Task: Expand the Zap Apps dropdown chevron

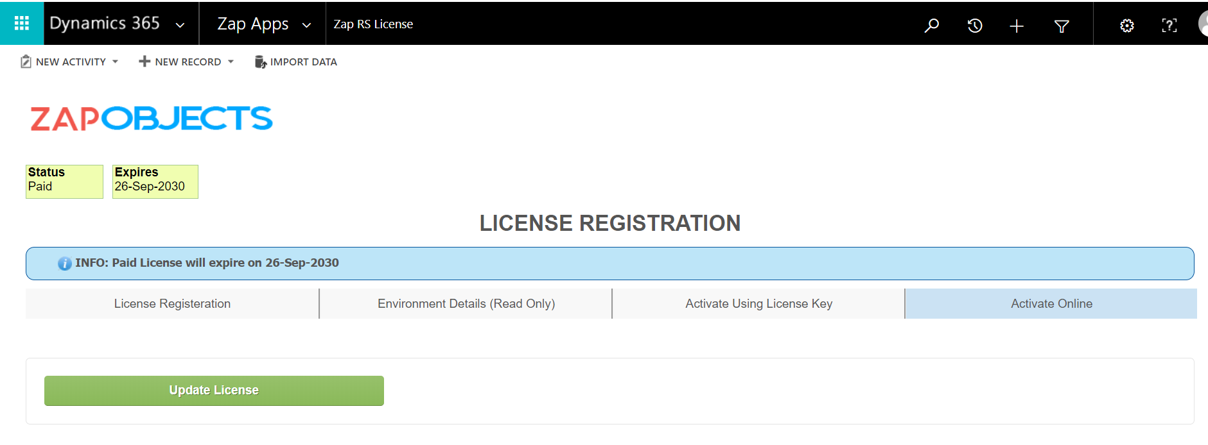Action: point(307,25)
